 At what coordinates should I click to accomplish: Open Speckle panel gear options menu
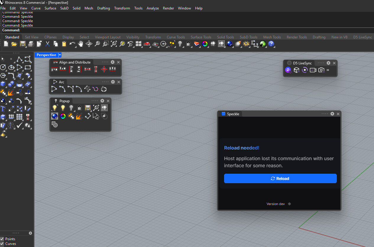[332, 114]
